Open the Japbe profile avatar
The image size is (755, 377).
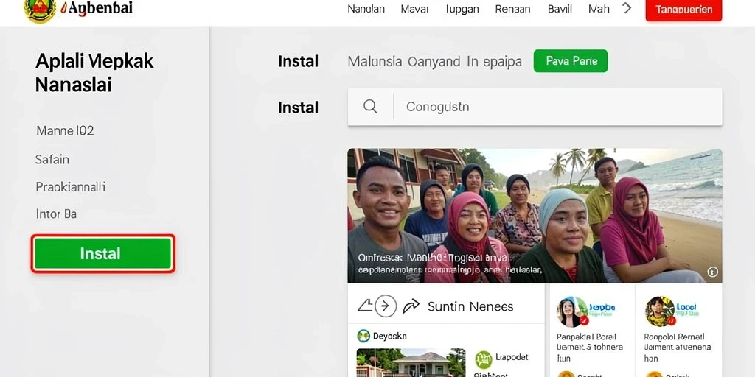click(572, 311)
